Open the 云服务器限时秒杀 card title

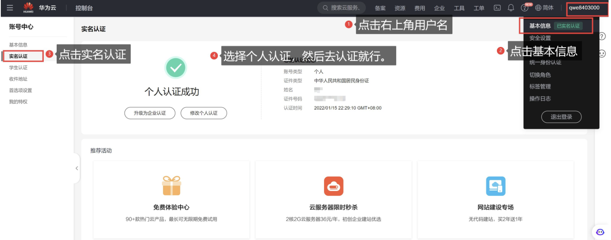pos(333,207)
